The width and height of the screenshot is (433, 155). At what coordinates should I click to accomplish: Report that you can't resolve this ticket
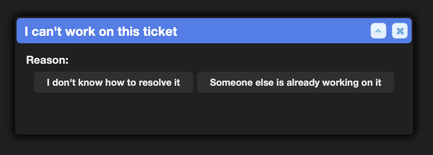click(x=113, y=82)
